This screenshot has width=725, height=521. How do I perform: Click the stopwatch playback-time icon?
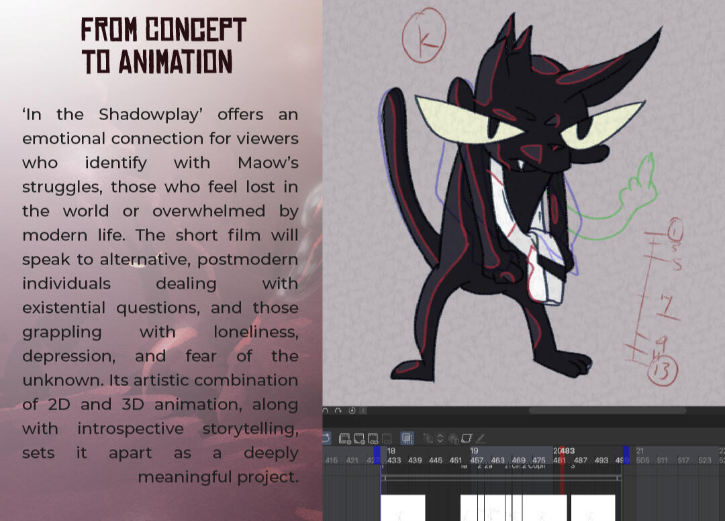pos(351,411)
